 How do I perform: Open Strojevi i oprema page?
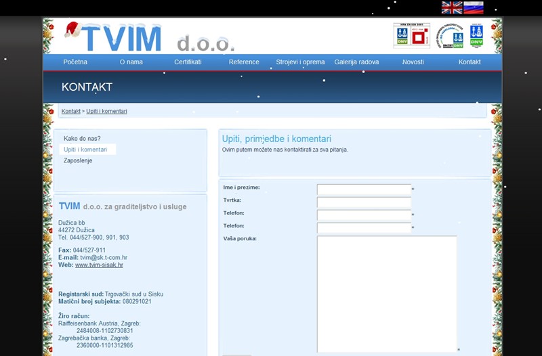[300, 62]
